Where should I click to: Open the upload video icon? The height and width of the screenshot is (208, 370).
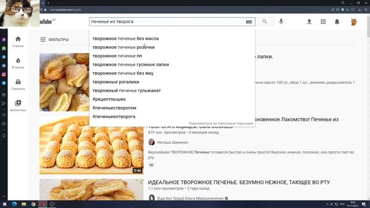tap(309, 22)
